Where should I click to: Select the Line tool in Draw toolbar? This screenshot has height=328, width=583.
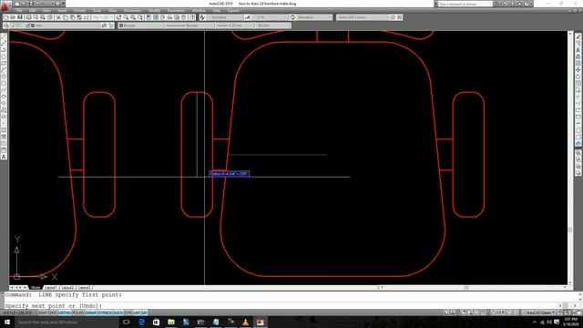coord(4,36)
